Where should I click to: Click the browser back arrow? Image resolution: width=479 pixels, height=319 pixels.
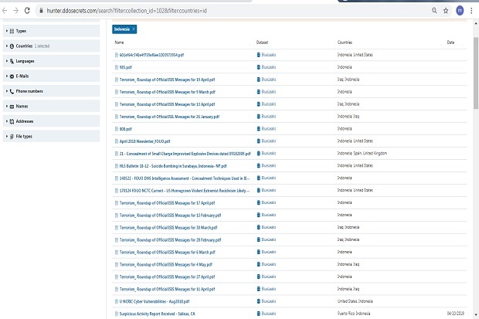pos(5,11)
